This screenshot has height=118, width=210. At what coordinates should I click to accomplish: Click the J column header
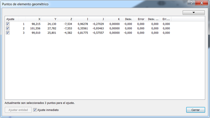click(x=97, y=19)
